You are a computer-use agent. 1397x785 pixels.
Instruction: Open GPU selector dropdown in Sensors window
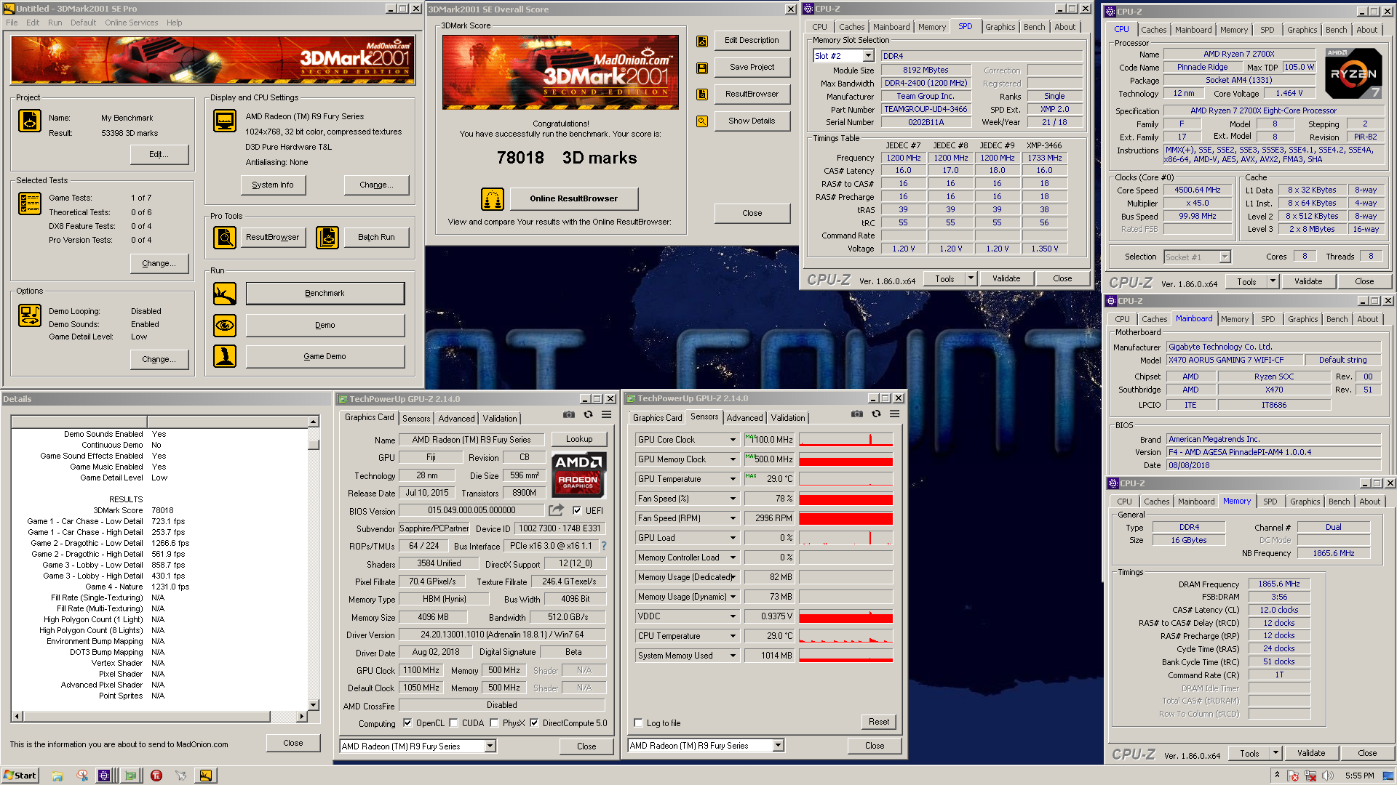[778, 746]
